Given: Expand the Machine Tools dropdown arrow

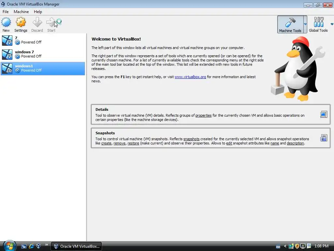Looking at the screenshot, I should pyautogui.click(x=305, y=24).
